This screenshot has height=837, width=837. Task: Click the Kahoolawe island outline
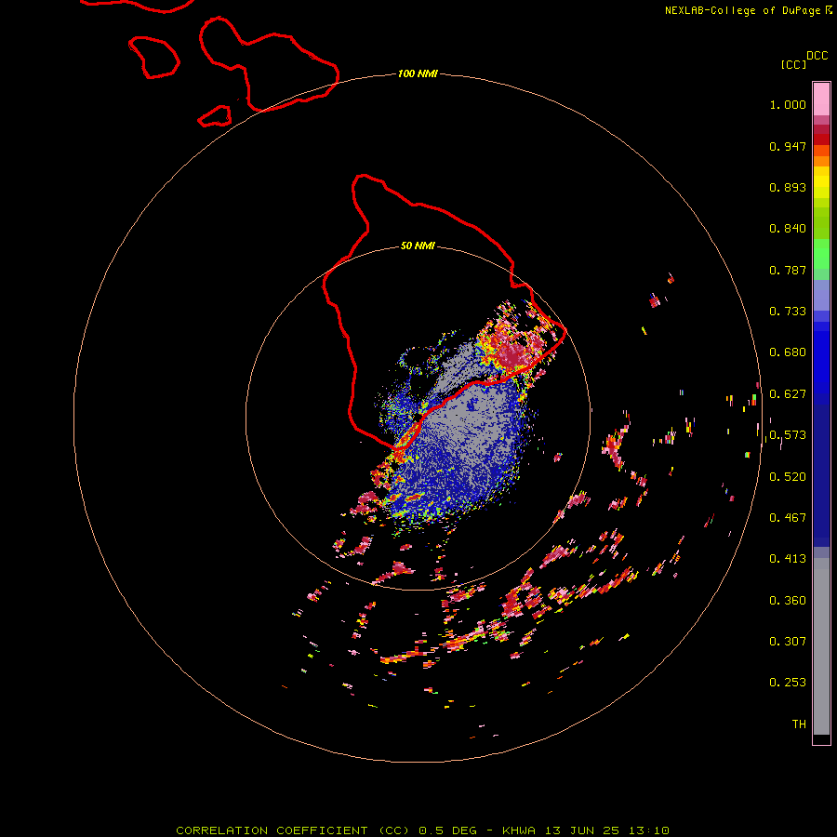pyautogui.click(x=215, y=116)
